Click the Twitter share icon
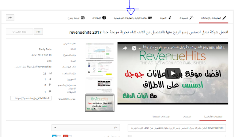This screenshot has height=137, width=234. pyautogui.click(x=54, y=136)
